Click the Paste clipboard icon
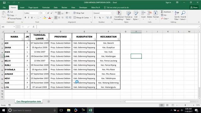 (4, 13)
